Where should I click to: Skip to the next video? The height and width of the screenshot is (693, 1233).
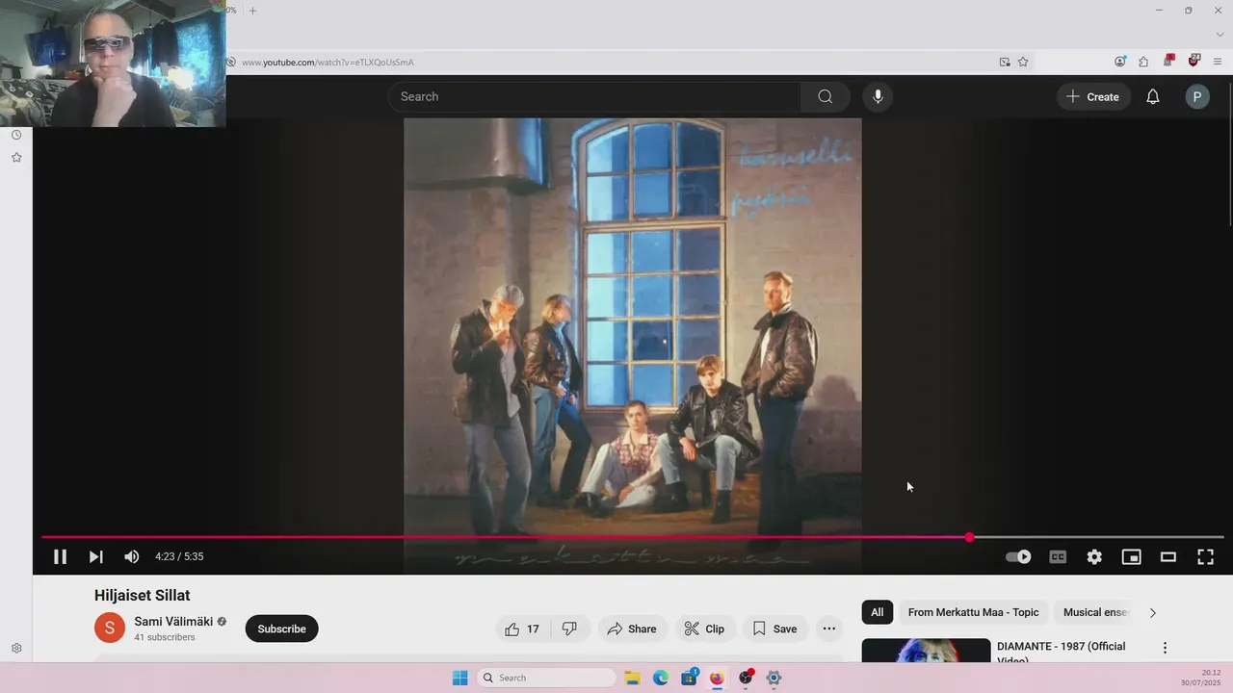pos(95,556)
